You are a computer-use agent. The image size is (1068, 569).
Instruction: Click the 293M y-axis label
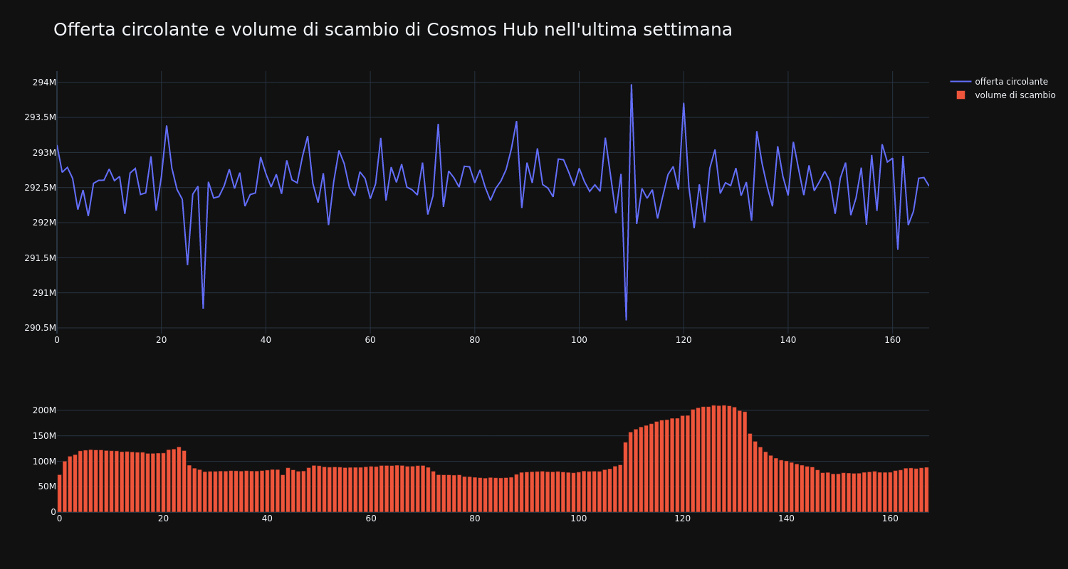point(44,152)
